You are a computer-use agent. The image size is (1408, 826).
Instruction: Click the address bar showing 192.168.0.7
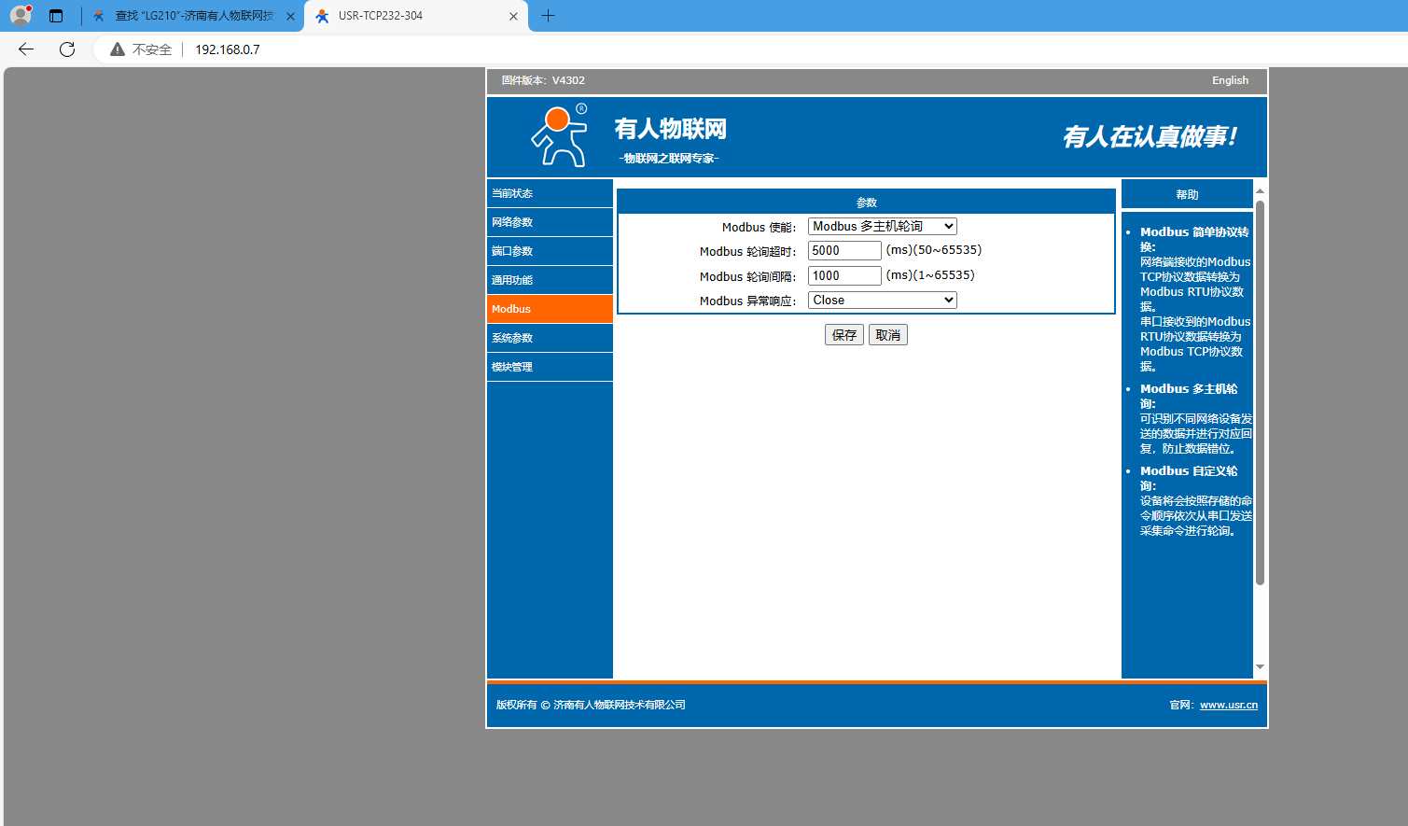[228, 49]
